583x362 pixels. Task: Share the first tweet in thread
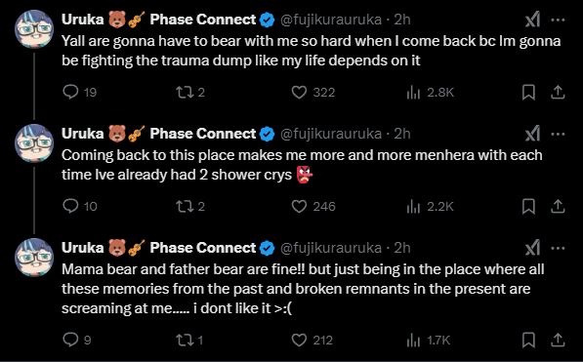pos(558,92)
